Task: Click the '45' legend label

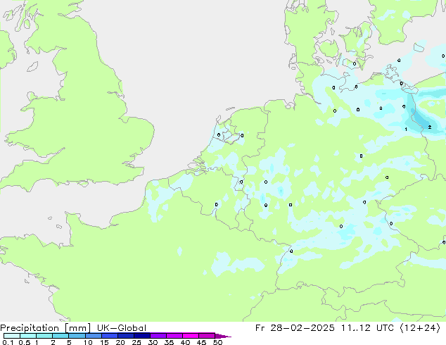Action: point(201,342)
